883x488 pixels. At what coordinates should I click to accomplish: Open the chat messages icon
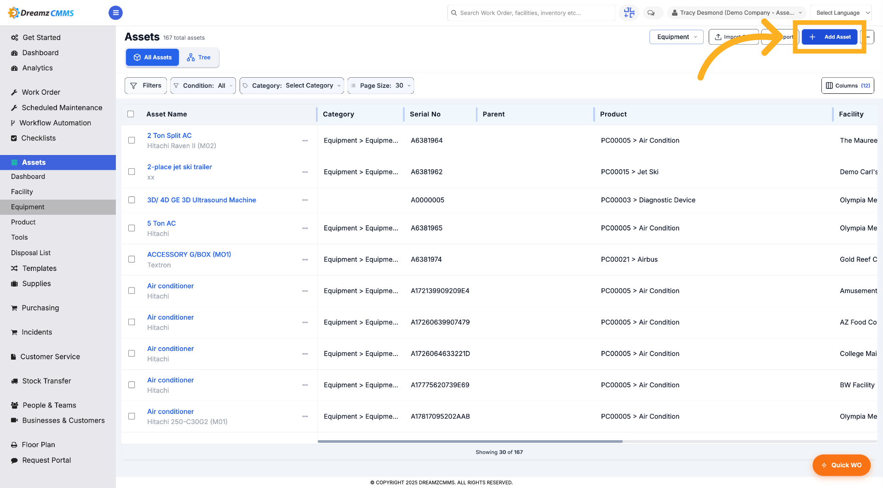651,13
